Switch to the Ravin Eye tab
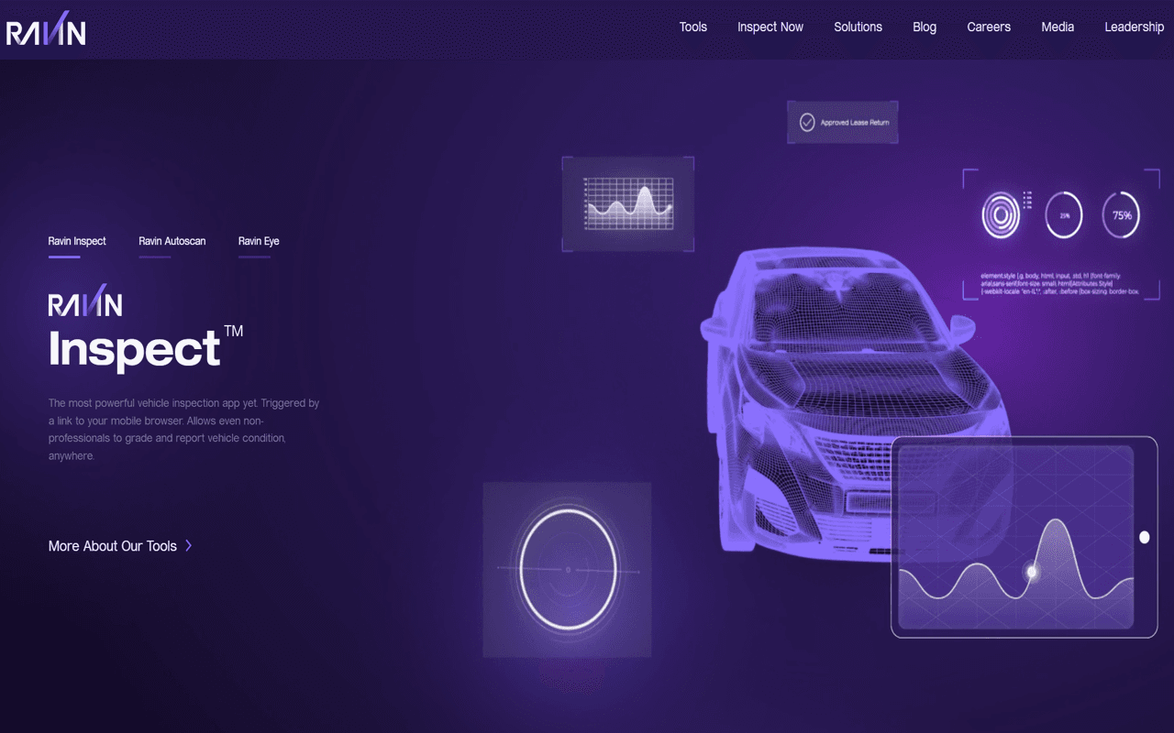1174x733 pixels. click(259, 241)
